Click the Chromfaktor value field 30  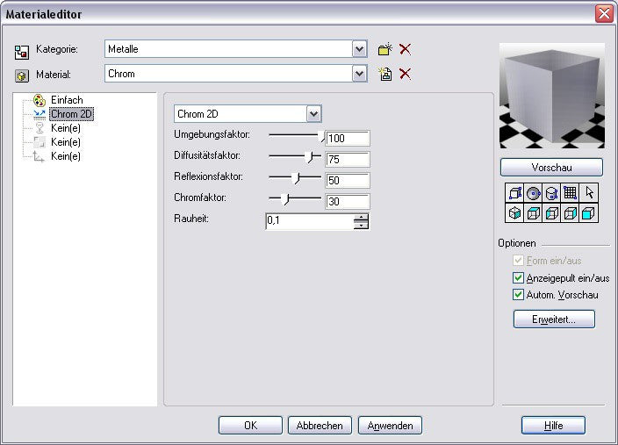[348, 201]
